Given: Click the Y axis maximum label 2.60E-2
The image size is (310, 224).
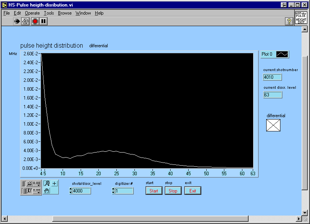Looking at the screenshot, I should click(x=31, y=54).
